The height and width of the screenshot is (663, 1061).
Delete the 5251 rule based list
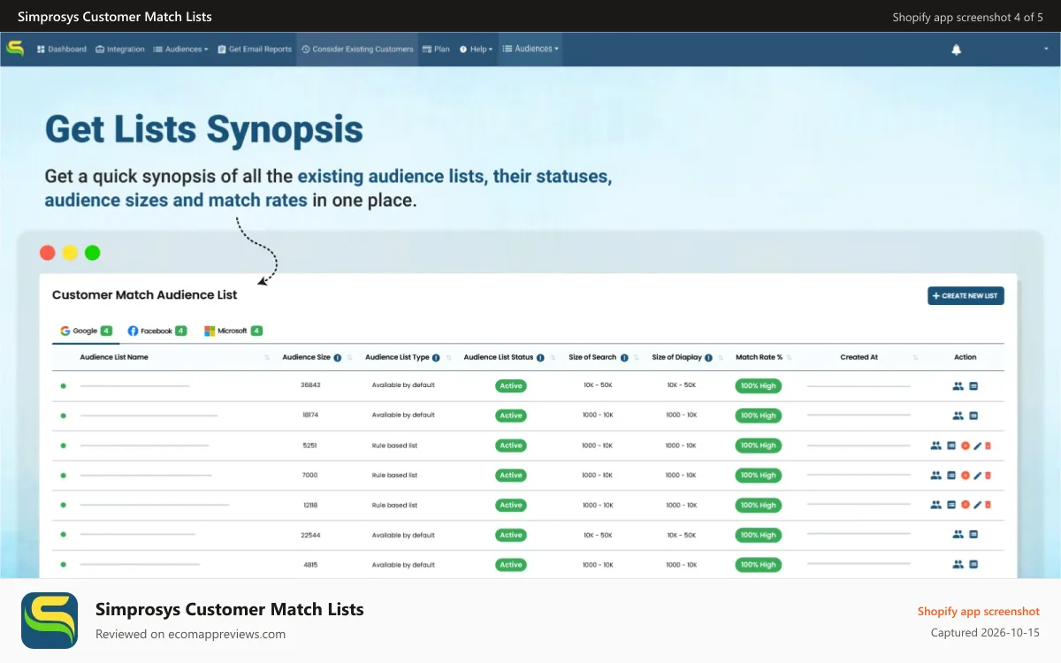pyautogui.click(x=988, y=446)
